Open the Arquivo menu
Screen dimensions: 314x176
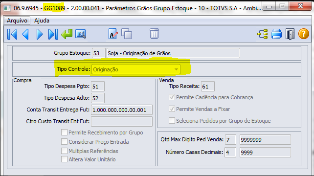pos(17,21)
